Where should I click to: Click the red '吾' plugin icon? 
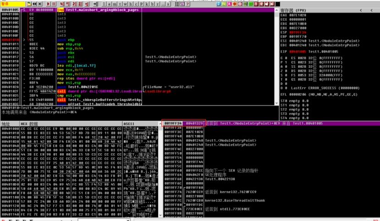pyautogui.click(x=256, y=4)
